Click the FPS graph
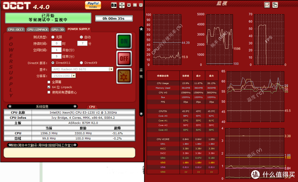The width and height of the screenshot is (298, 182). 269,39
